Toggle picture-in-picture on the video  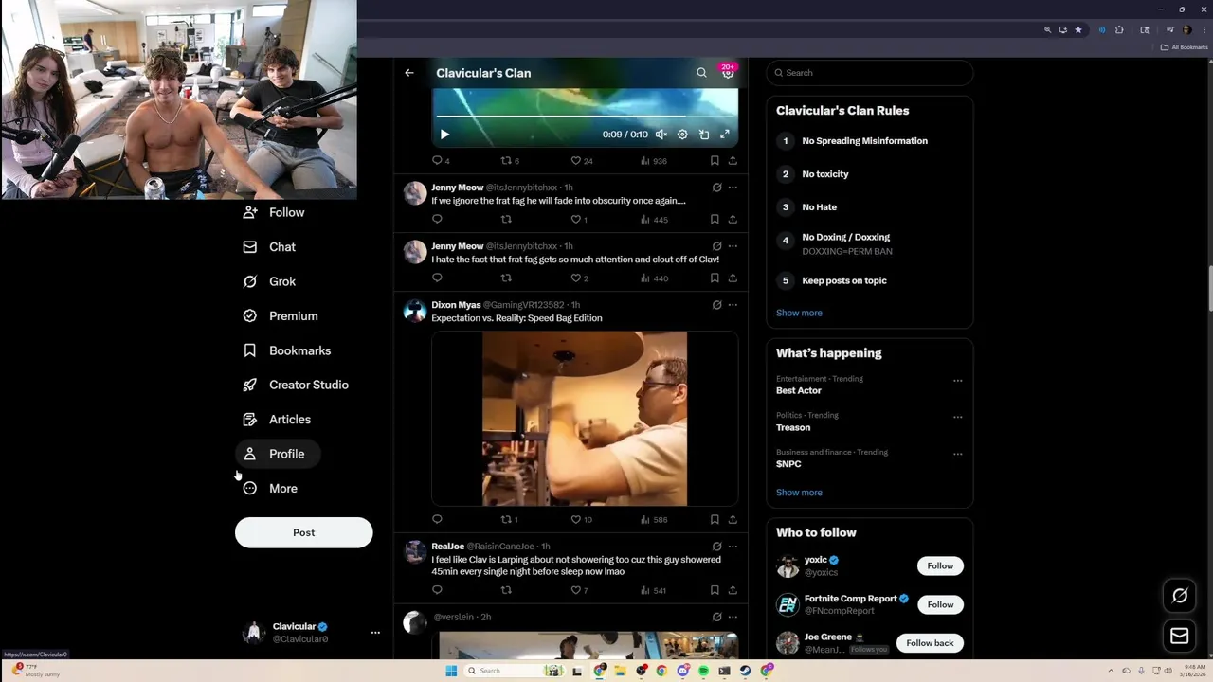[x=704, y=135]
